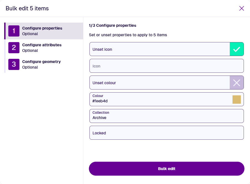Viewport: 250px width, 184px height.
Task: Toggle the green Unset icon checkmark
Action: 237,49
